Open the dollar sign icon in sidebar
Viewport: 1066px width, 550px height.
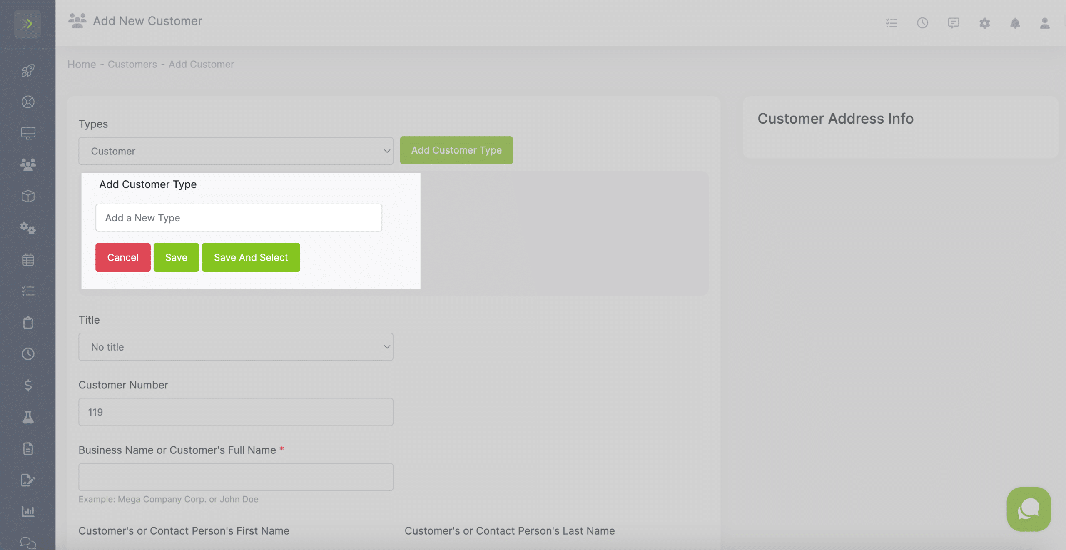click(28, 385)
